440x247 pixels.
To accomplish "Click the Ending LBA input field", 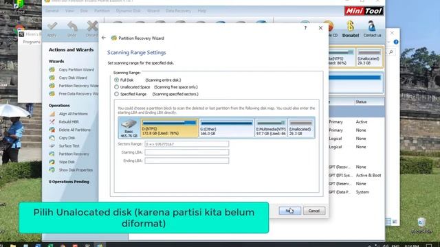I will point(186,161).
